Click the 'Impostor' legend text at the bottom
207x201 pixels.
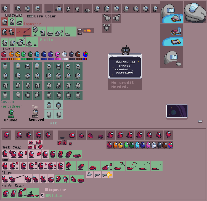[x=57, y=190]
